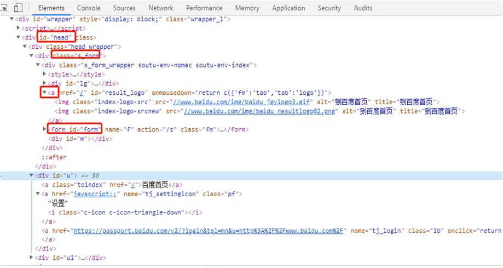Select the div id="m" row
503x268 pixels.
coord(80,139)
